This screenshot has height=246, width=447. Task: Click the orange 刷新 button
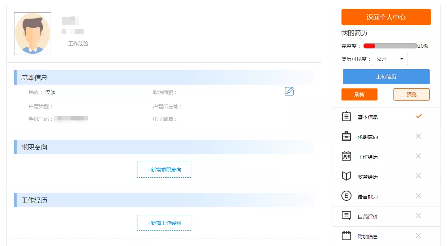click(x=359, y=94)
